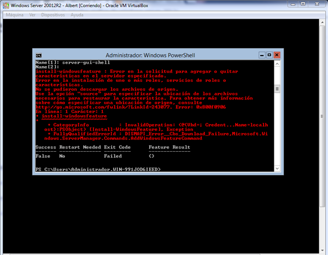Open the Ayuda menu
This screenshot has height=255, width=328.
coord(77,15)
